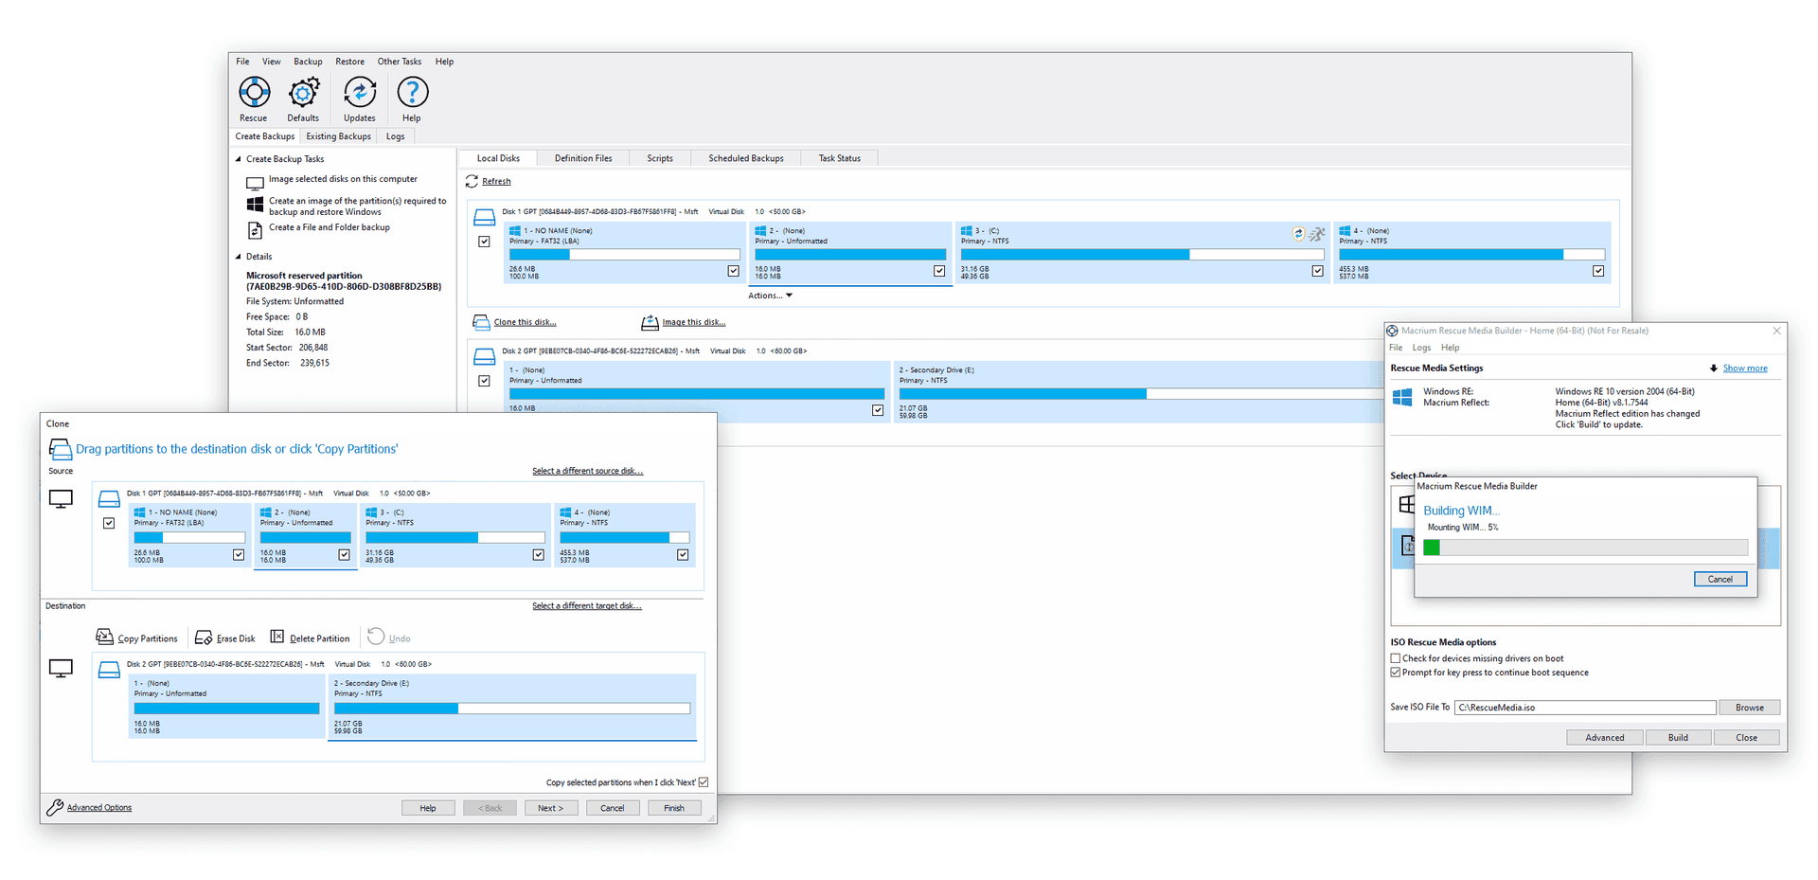This screenshot has height=880, width=1818.
Task: Open the Rescue media toolbar icon
Action: pos(254,94)
